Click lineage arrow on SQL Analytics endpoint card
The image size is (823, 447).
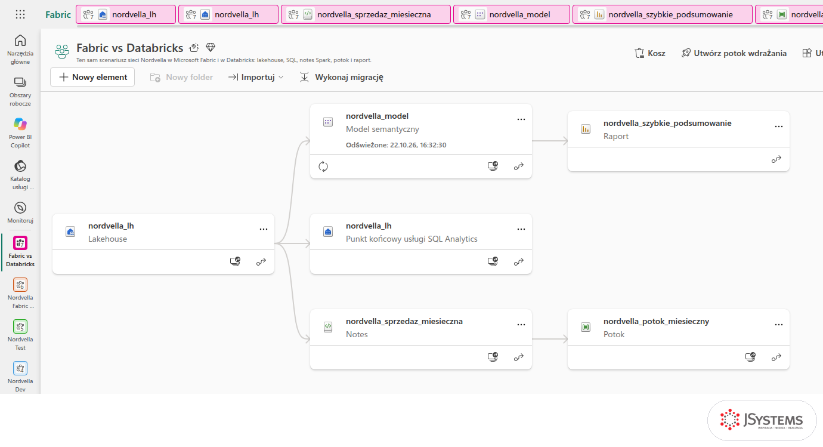click(519, 261)
